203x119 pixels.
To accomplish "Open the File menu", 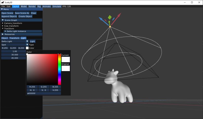I will tap(3, 6).
